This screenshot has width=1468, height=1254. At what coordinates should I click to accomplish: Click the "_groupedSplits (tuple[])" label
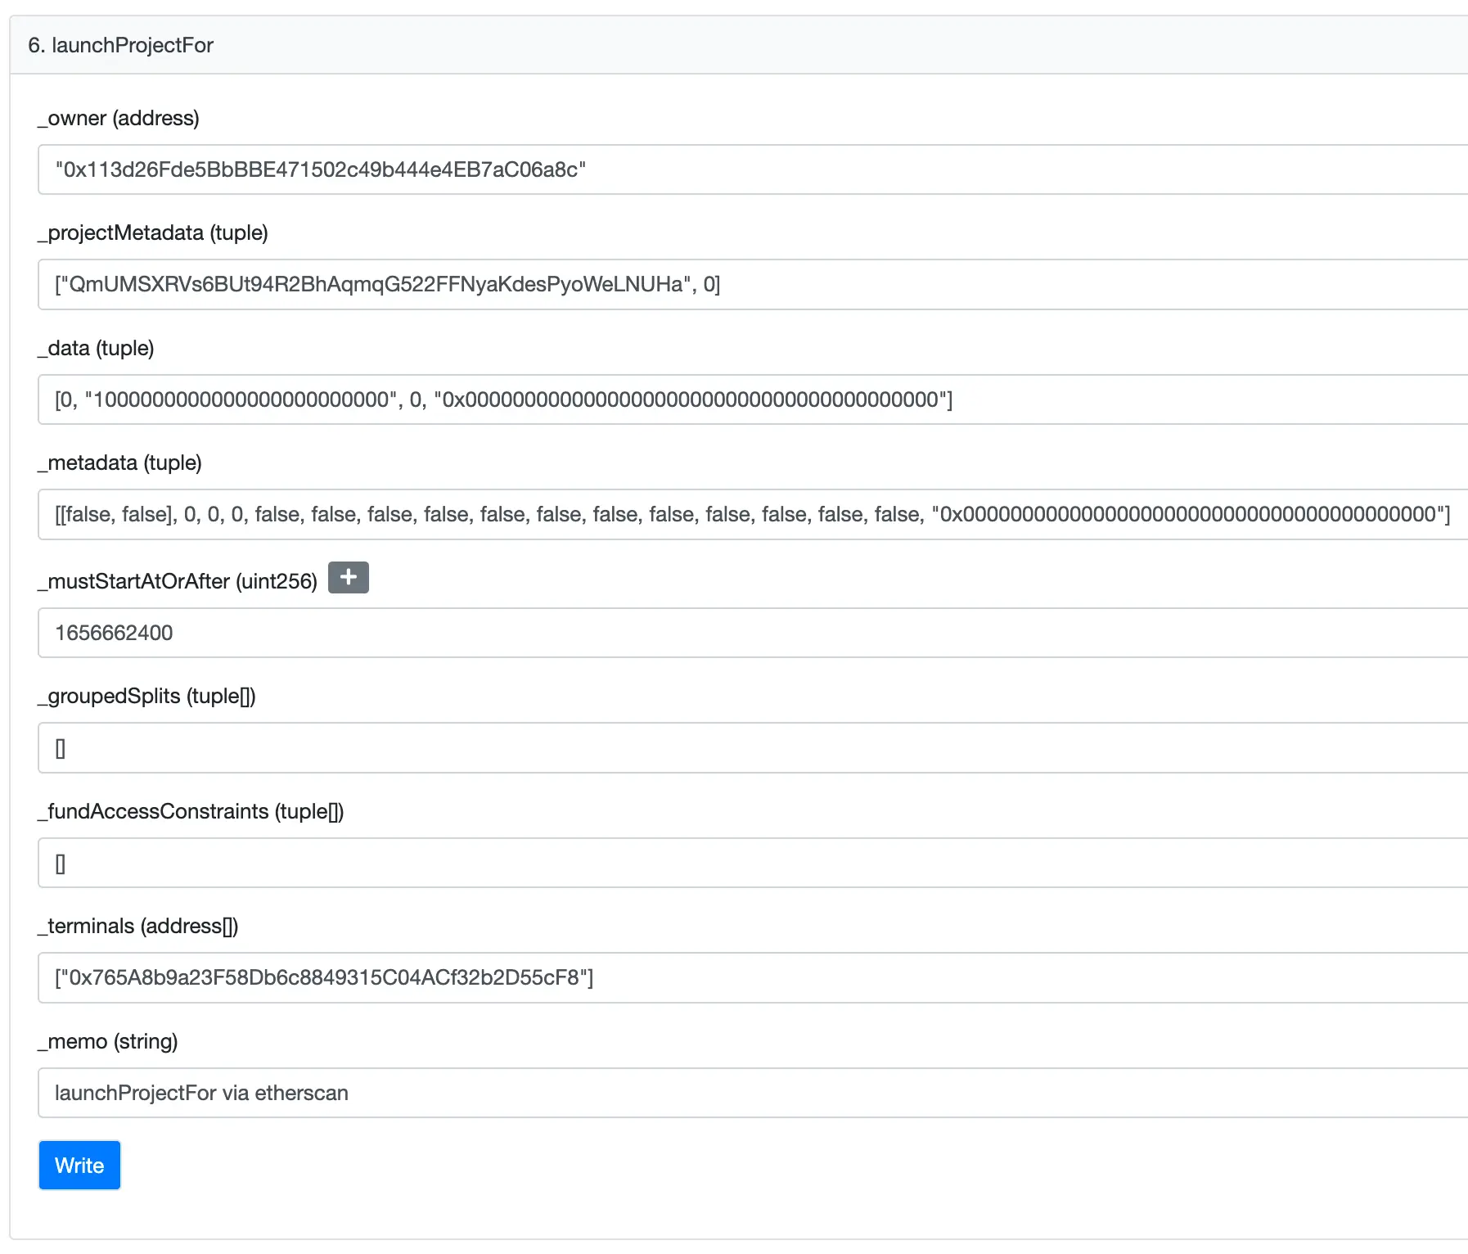pos(146,696)
